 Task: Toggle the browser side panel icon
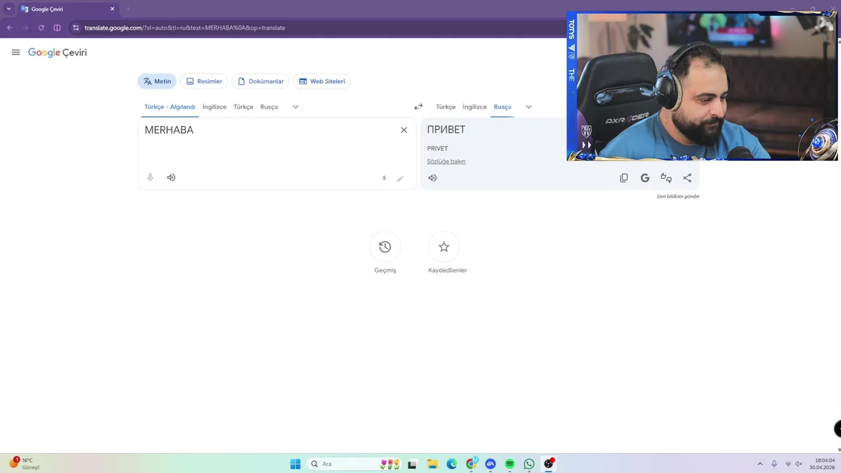tap(57, 28)
